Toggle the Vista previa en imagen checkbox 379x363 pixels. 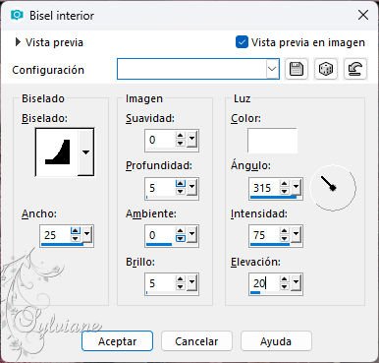242,42
